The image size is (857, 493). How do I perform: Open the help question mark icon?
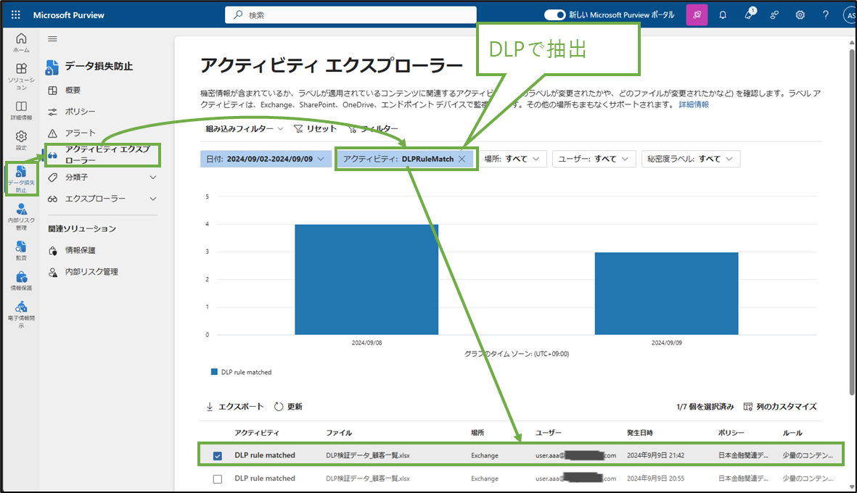tap(825, 14)
